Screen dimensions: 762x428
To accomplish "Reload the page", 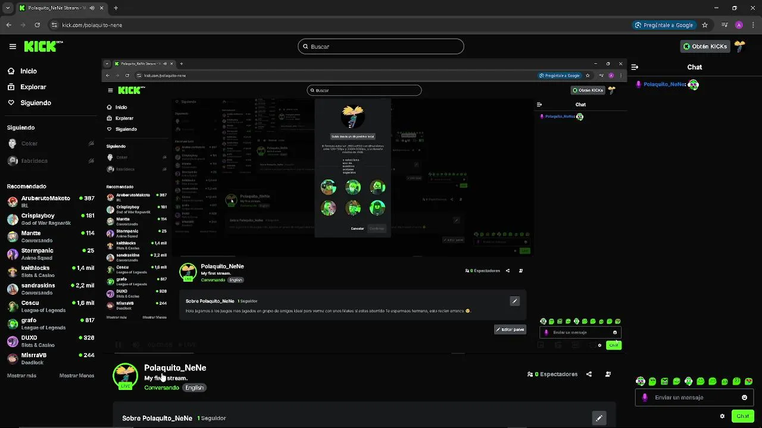I will 37,25.
